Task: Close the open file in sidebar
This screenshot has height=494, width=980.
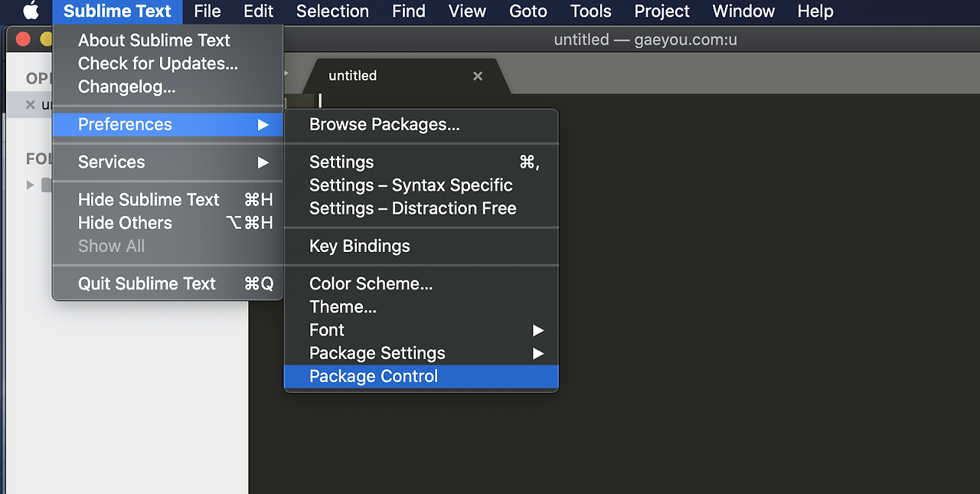Action: point(30,105)
